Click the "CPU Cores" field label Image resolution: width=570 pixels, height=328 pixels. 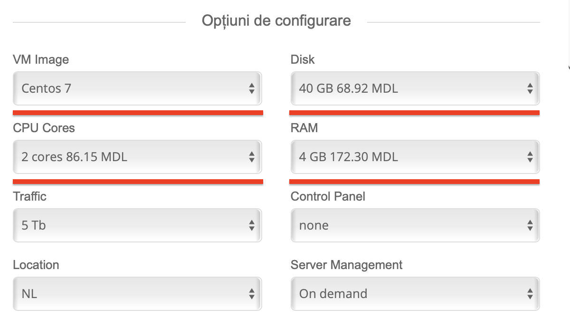44,128
